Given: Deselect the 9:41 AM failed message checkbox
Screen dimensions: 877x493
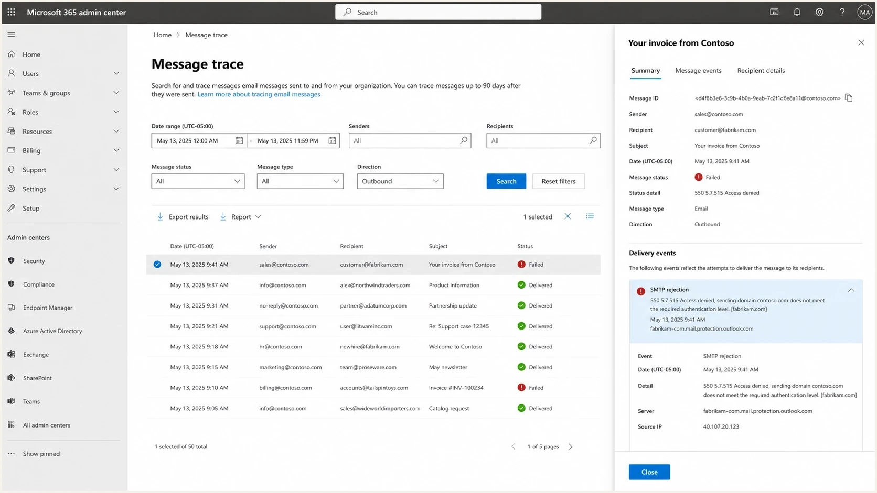Looking at the screenshot, I should (x=157, y=265).
